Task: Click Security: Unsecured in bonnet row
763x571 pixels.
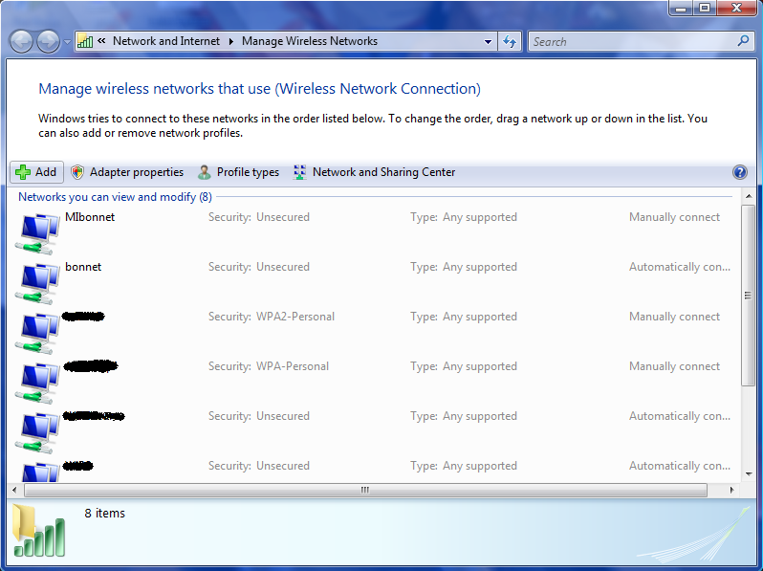Action: pyautogui.click(x=259, y=267)
